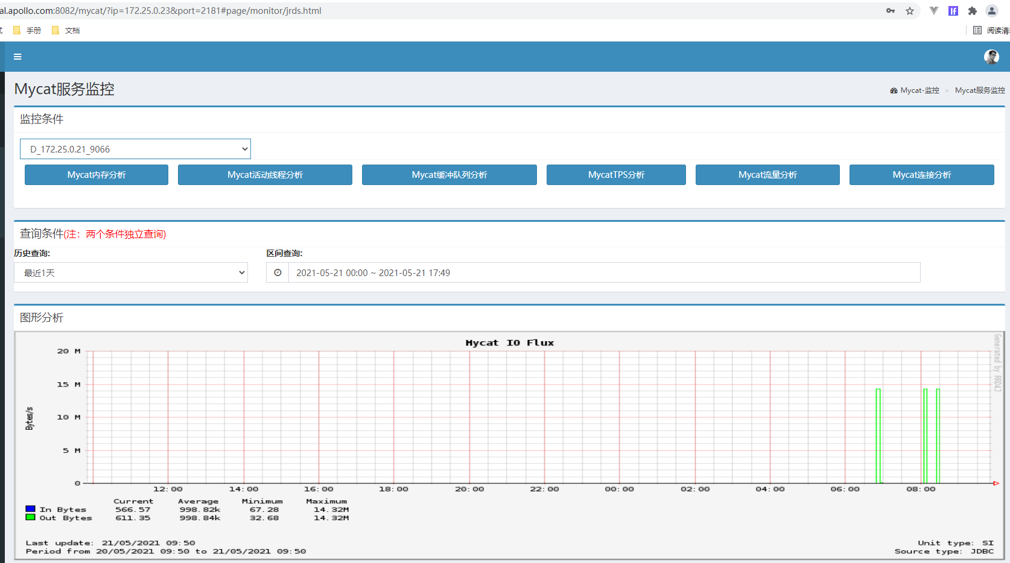Open the password key icon in the address bar
This screenshot has width=1010, height=563.
click(x=890, y=10)
